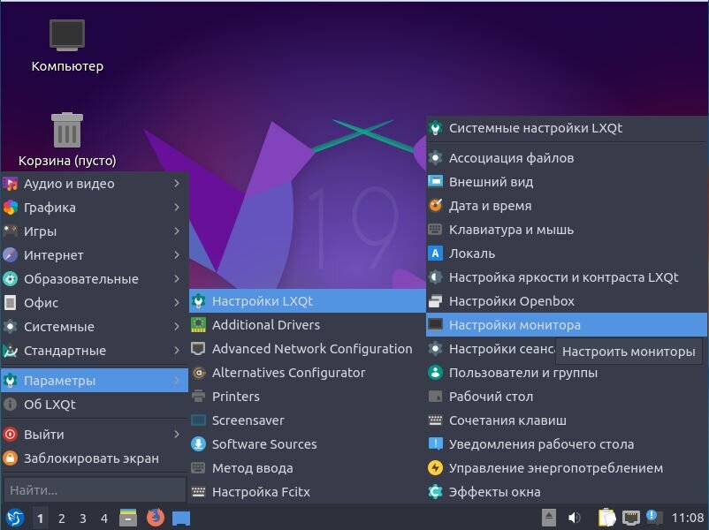The image size is (709, 530).
Task: Choose Системные настройки LXQt entry
Action: click(x=566, y=128)
